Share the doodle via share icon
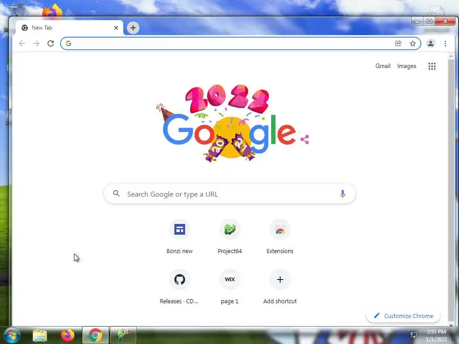This screenshot has height=344, width=459. click(305, 140)
